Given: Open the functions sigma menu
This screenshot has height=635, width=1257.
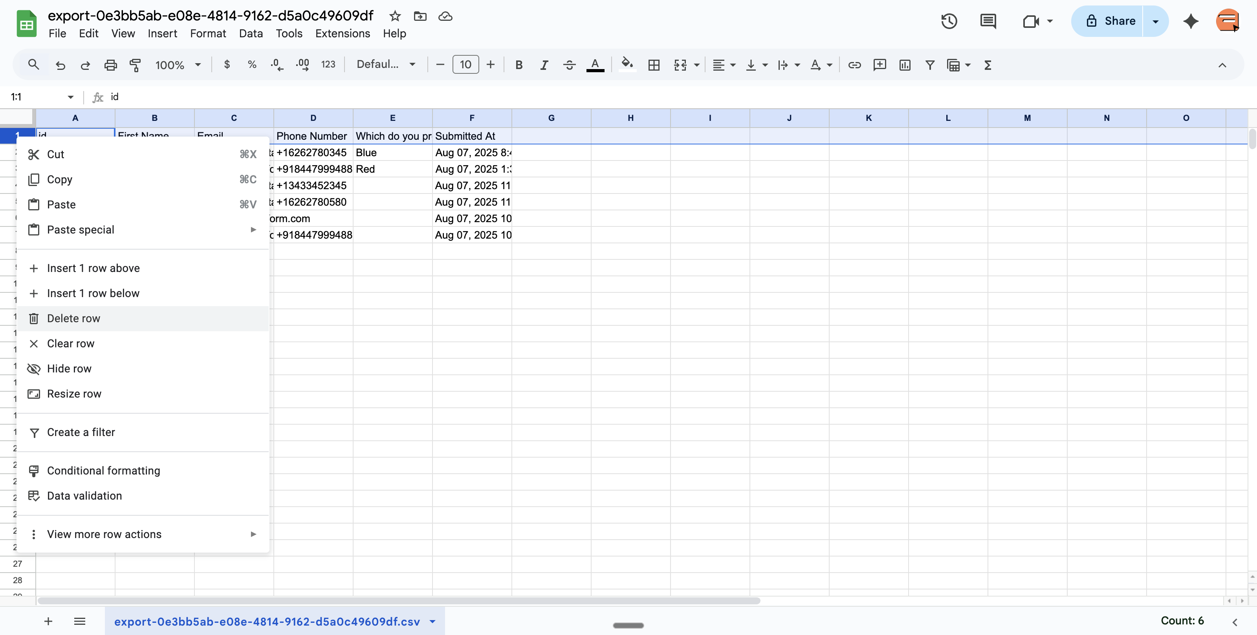Looking at the screenshot, I should point(988,65).
